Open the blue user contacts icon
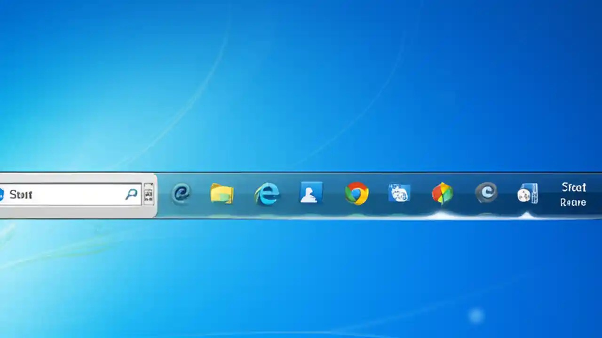This screenshot has width=602, height=338. pos(310,193)
